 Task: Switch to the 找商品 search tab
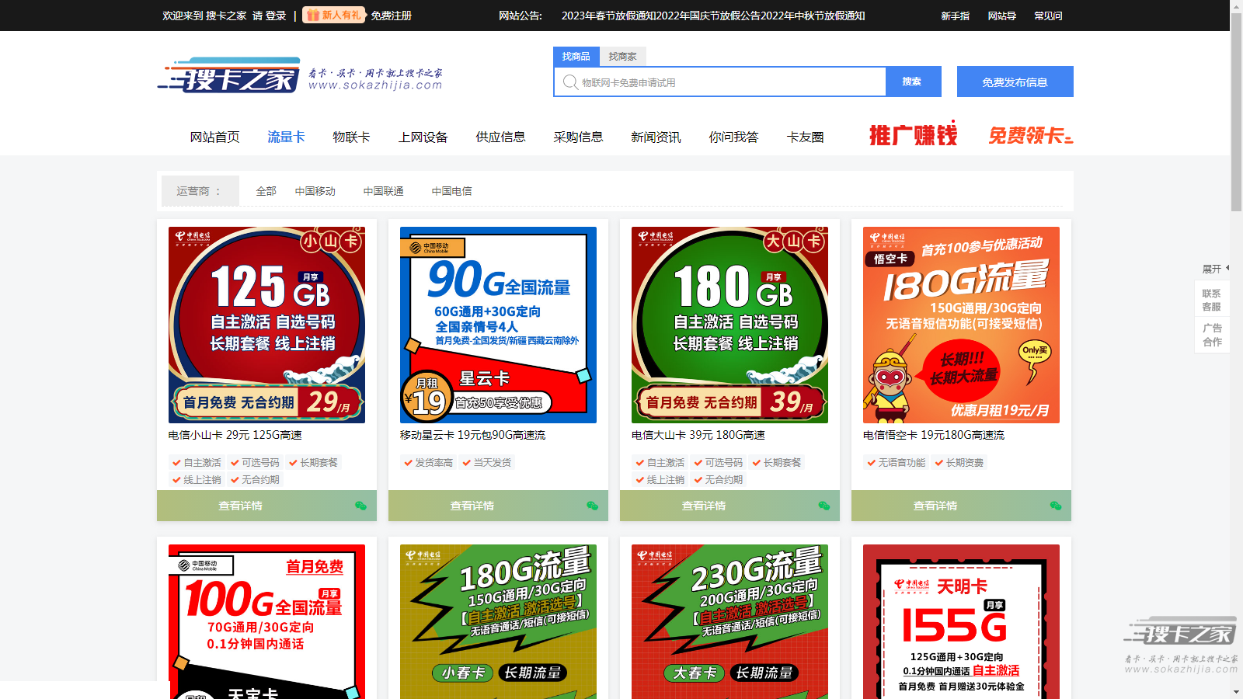click(x=576, y=57)
